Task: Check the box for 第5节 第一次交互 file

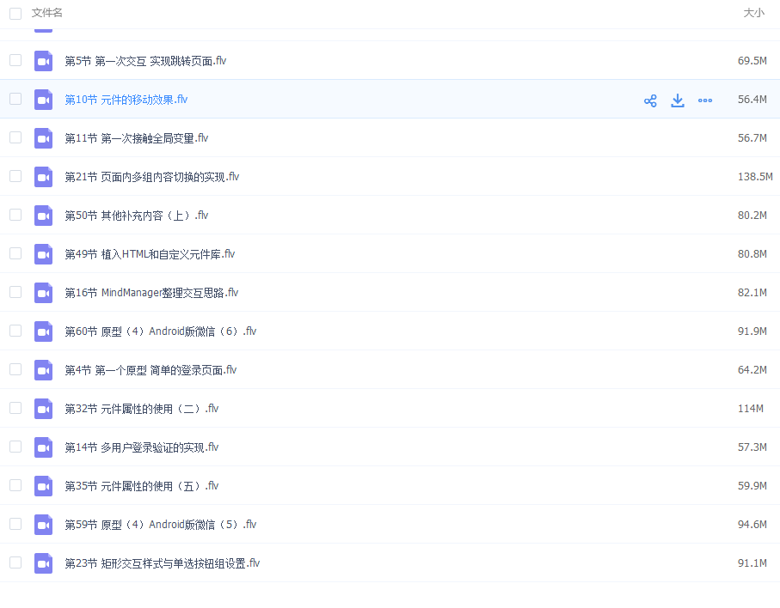Action: (x=15, y=60)
